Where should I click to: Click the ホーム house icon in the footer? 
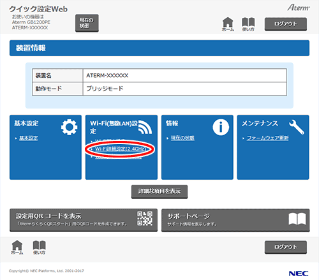(17, 247)
